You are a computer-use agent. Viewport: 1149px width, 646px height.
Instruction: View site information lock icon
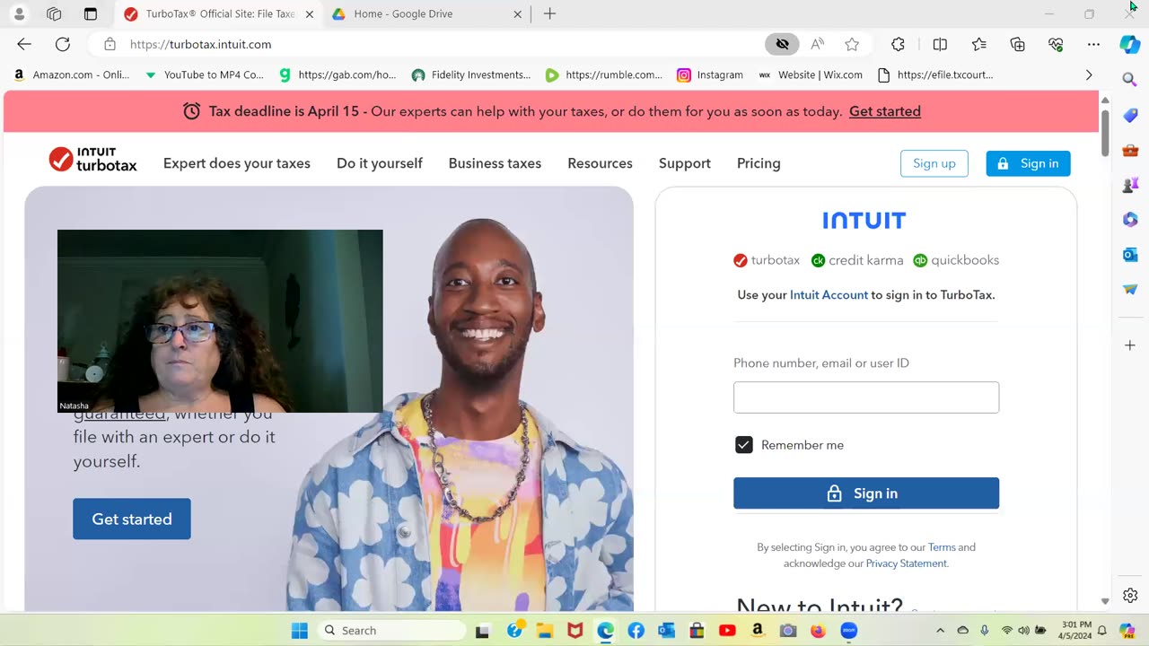pyautogui.click(x=110, y=44)
